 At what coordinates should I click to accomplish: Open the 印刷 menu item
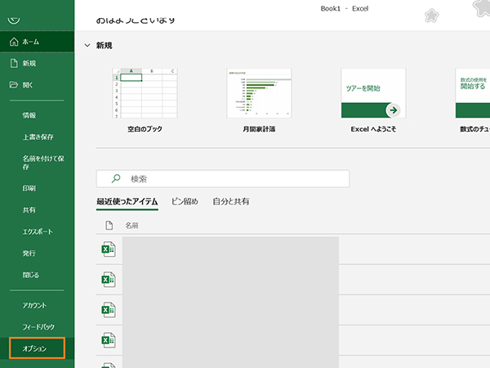[x=29, y=188]
